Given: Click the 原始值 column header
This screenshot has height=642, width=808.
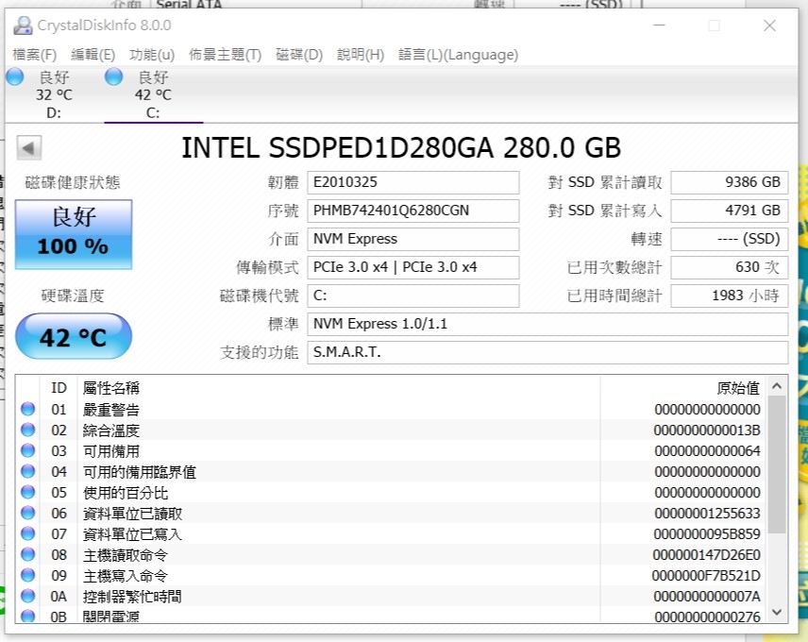Looking at the screenshot, I should click(738, 388).
